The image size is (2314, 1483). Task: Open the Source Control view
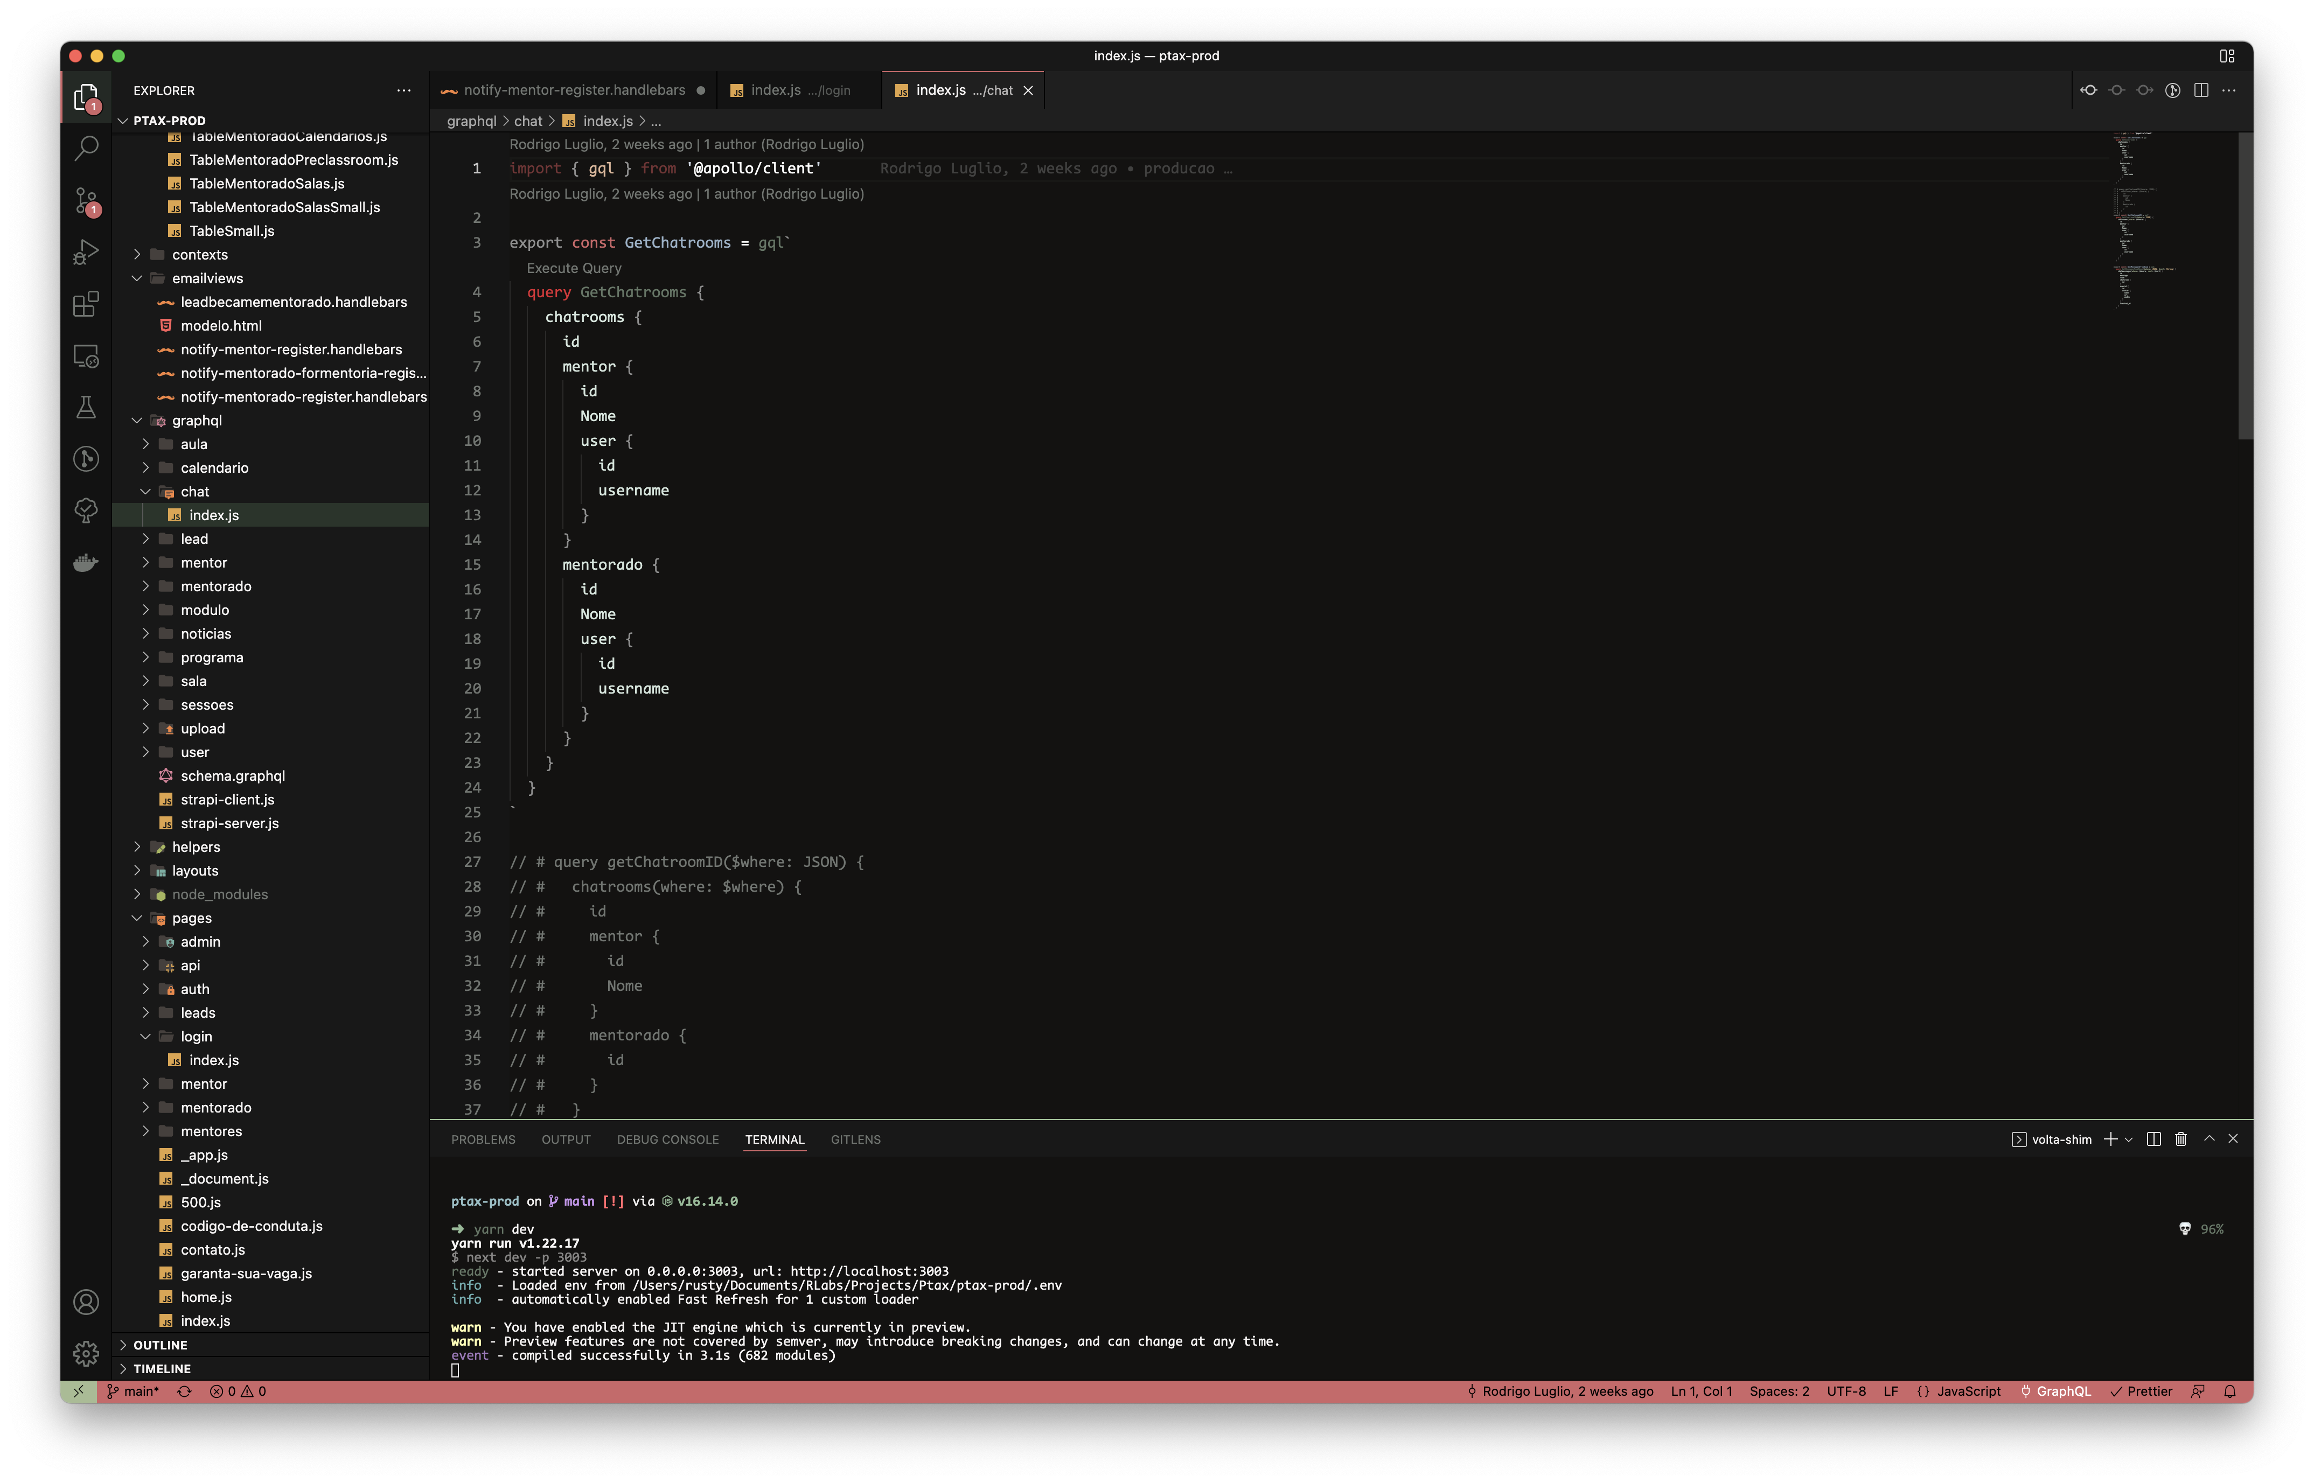86,201
